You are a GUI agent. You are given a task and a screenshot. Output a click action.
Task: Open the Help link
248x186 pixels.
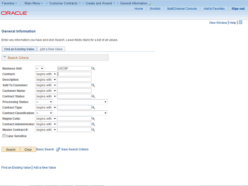click(232, 22)
